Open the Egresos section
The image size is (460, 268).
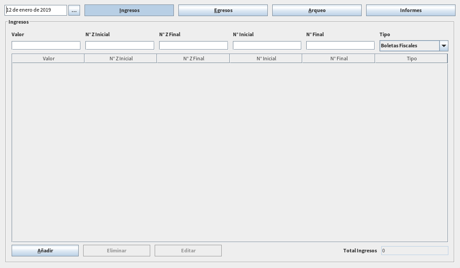(x=223, y=10)
